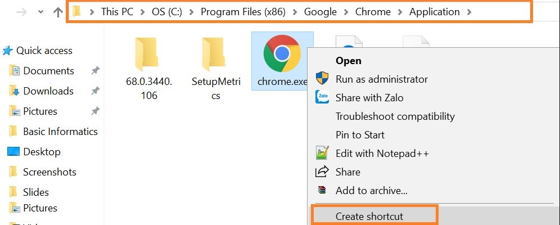Viewport: 560px width, 225px height.
Task: Expand the chevron after Program Files (x86)
Action: click(295, 12)
